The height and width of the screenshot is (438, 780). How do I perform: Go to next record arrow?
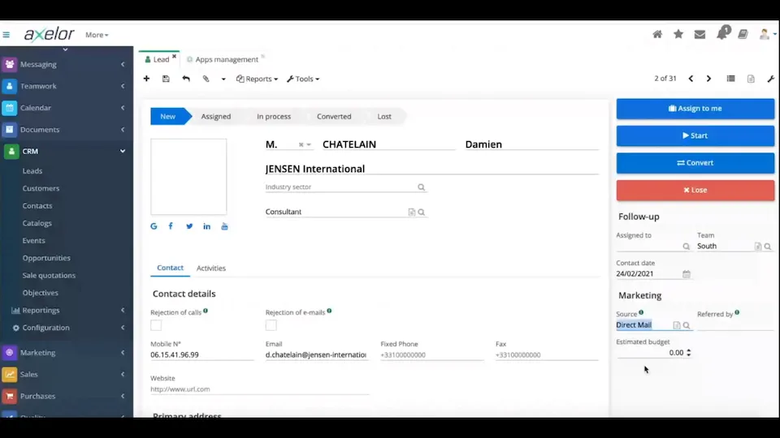[x=708, y=79]
